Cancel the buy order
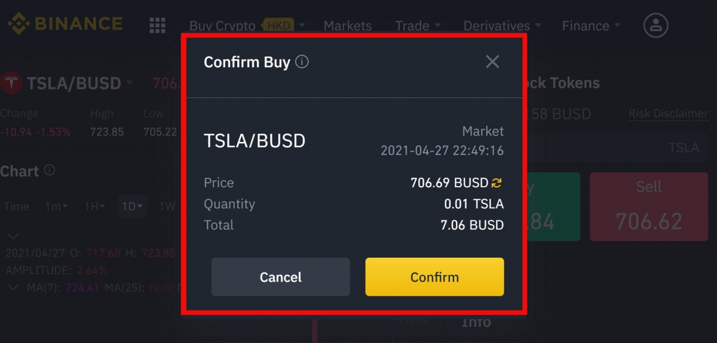The height and width of the screenshot is (343, 717). pyautogui.click(x=280, y=277)
